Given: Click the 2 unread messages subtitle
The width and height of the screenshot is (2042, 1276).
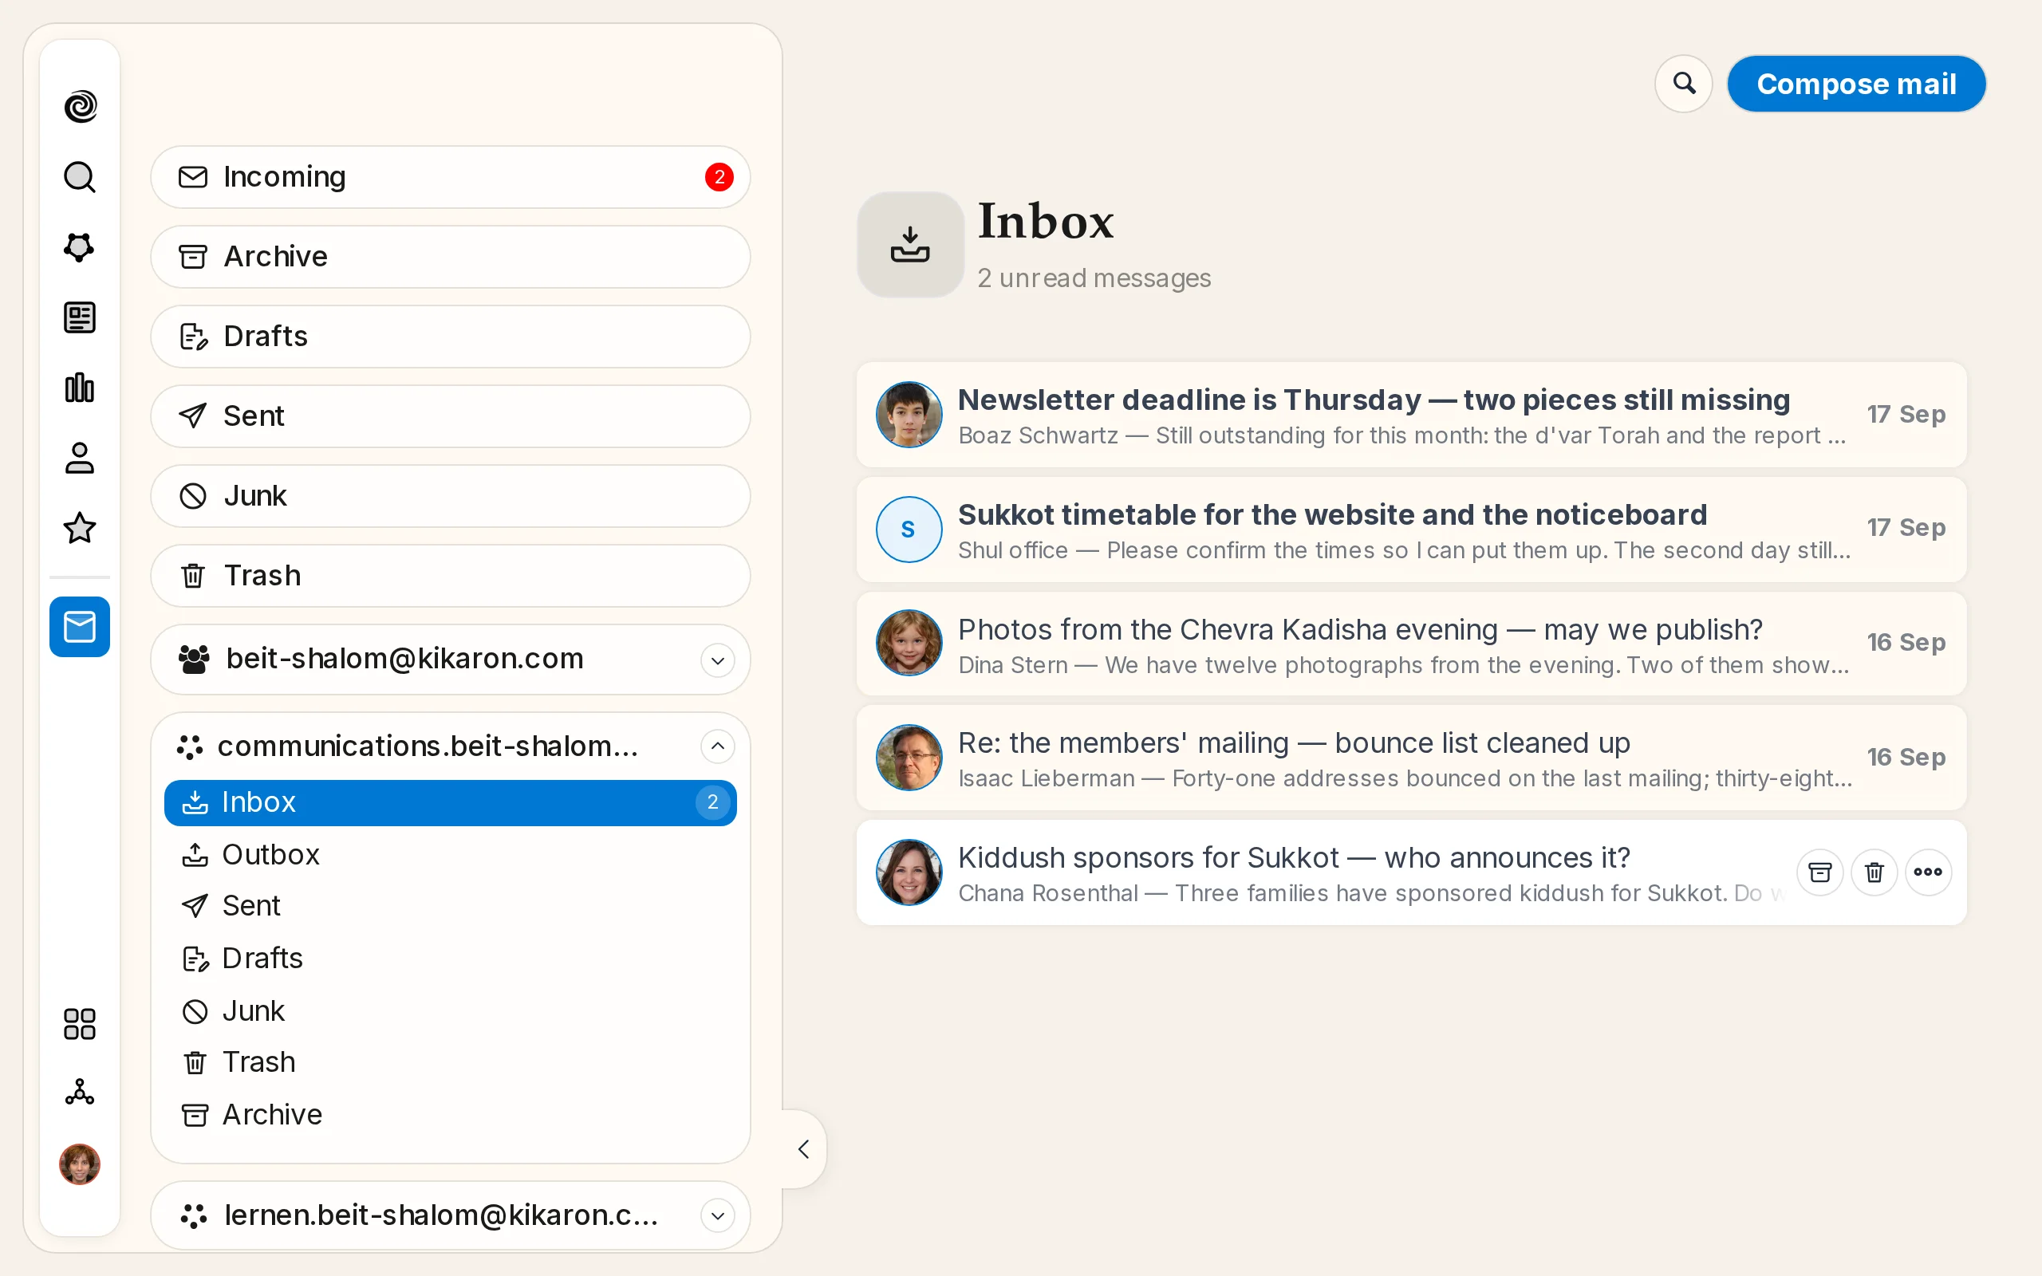Looking at the screenshot, I should 1094,278.
